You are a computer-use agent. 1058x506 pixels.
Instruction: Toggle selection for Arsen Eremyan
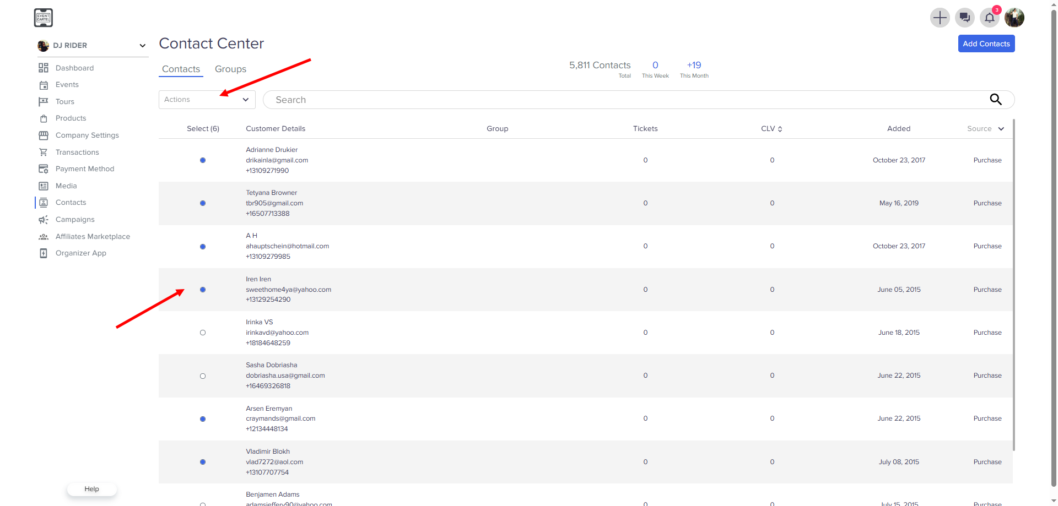coord(203,419)
